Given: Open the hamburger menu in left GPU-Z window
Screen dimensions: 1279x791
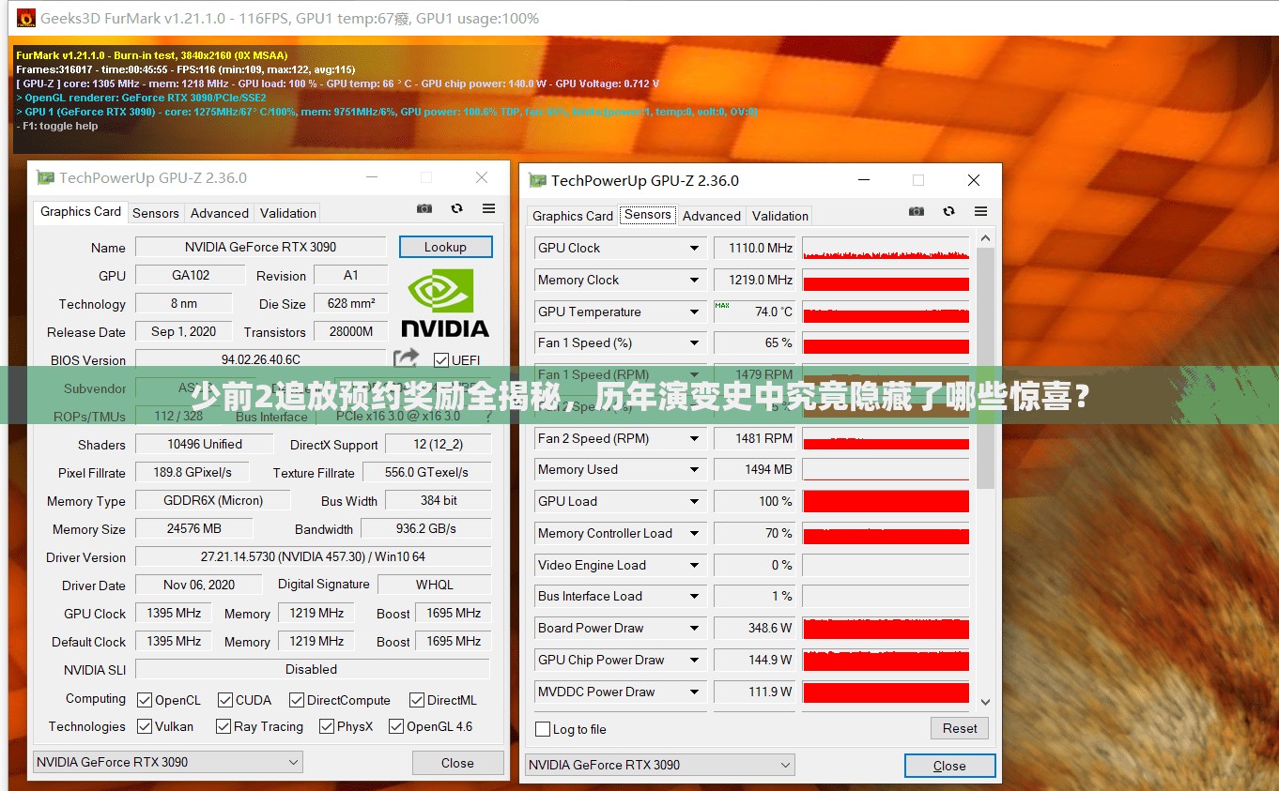Looking at the screenshot, I should point(488,208).
